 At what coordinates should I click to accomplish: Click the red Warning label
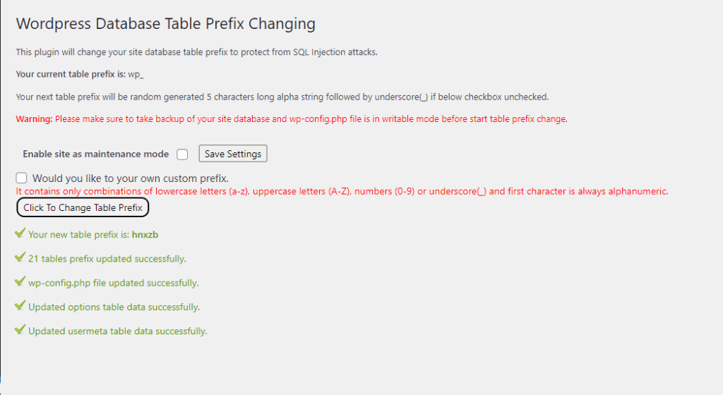[x=34, y=119]
